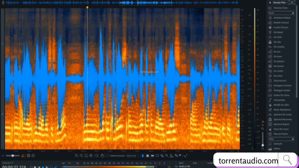This screenshot has width=299, height=168.
Task: Open the Module Filter dropdown
Action: tap(280, 2)
